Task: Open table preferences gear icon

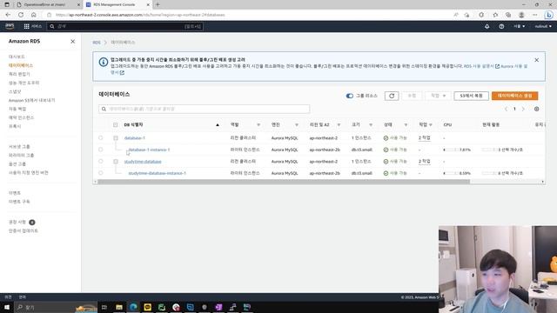Action: [536, 109]
